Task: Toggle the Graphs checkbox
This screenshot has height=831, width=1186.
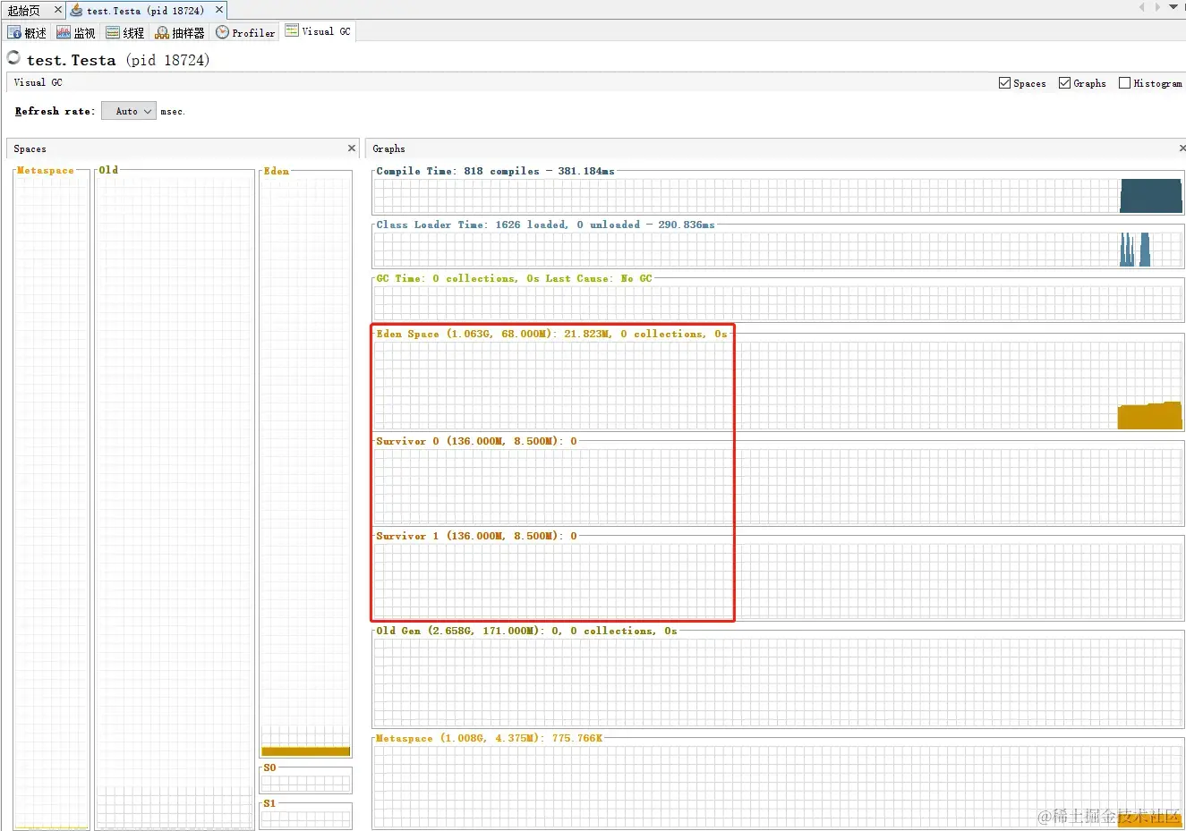Action: (x=1064, y=83)
